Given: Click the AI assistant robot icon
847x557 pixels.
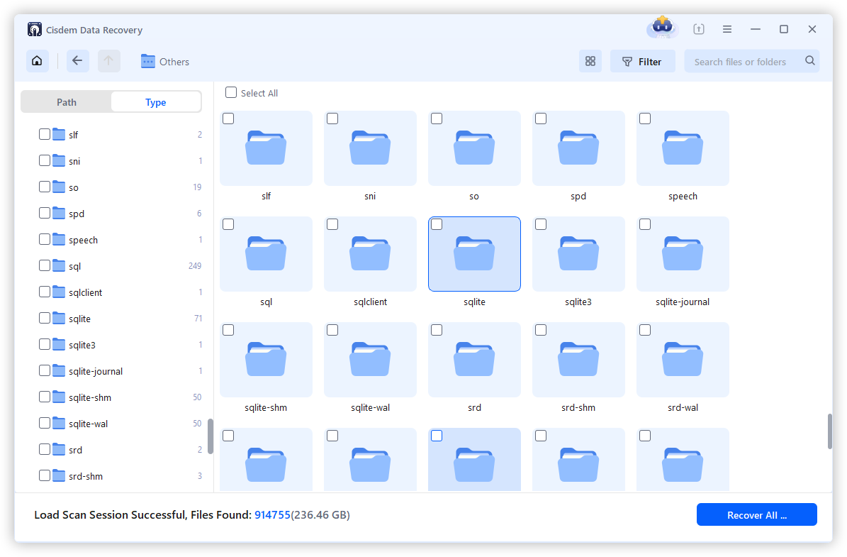Looking at the screenshot, I should click(661, 28).
